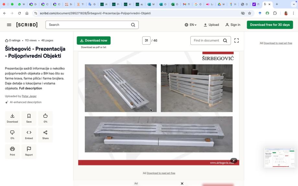Switch to the Google search tab
The image size is (298, 186).
(198, 4)
